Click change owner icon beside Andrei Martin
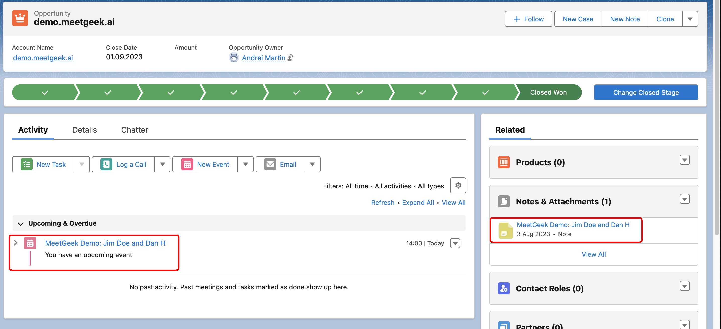The height and width of the screenshot is (329, 721). tap(290, 58)
